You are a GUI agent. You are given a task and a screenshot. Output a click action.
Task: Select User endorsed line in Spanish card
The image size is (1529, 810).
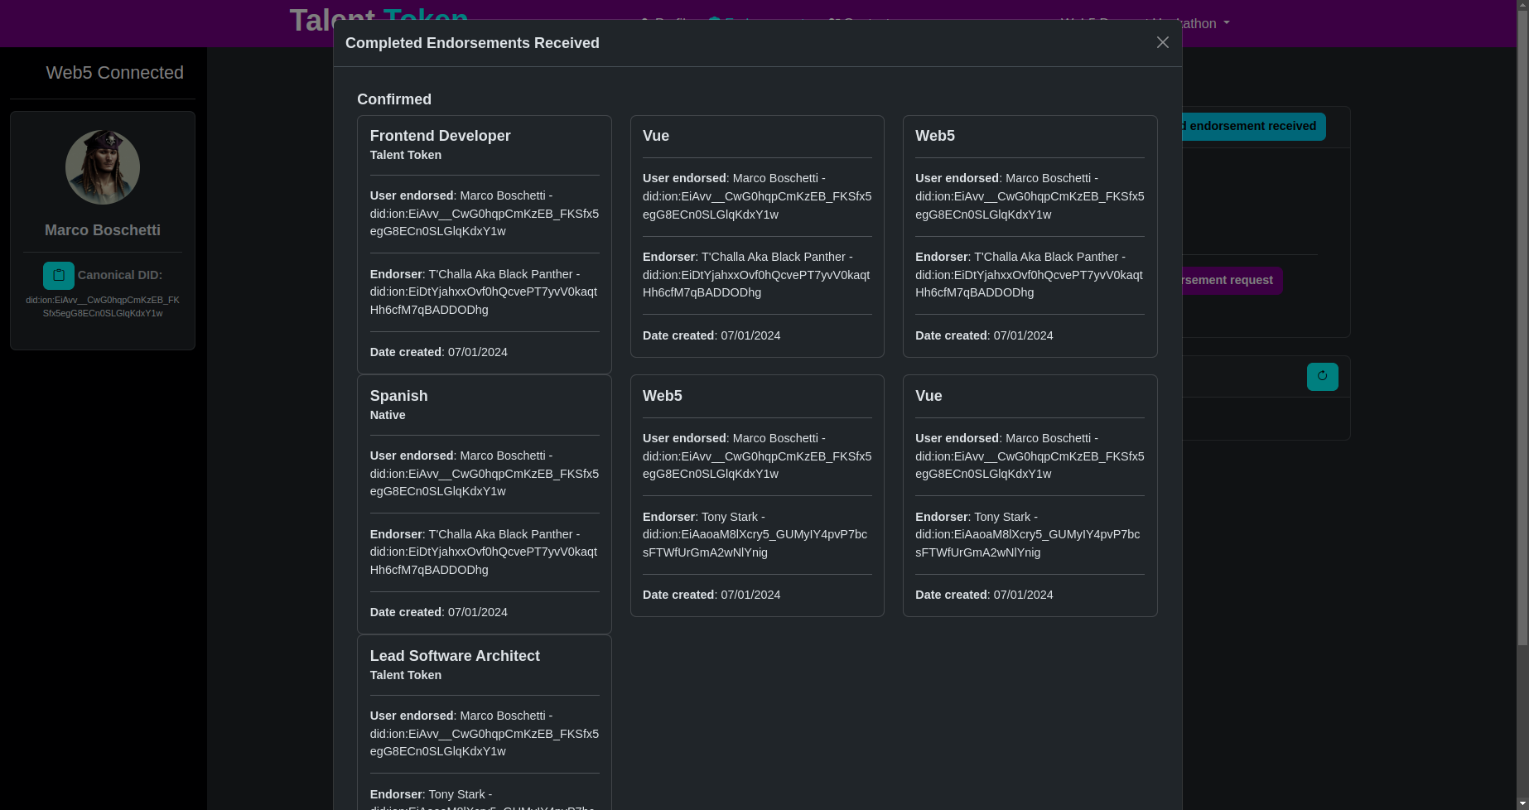(485, 474)
